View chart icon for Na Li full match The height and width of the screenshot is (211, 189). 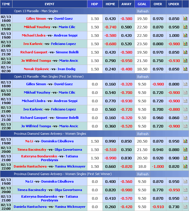pyautogui.click(x=185, y=141)
